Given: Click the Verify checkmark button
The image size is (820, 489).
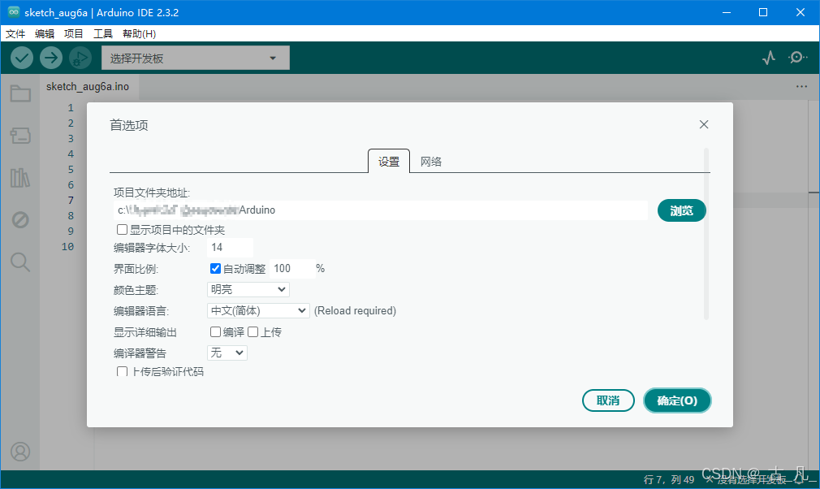Looking at the screenshot, I should point(22,58).
